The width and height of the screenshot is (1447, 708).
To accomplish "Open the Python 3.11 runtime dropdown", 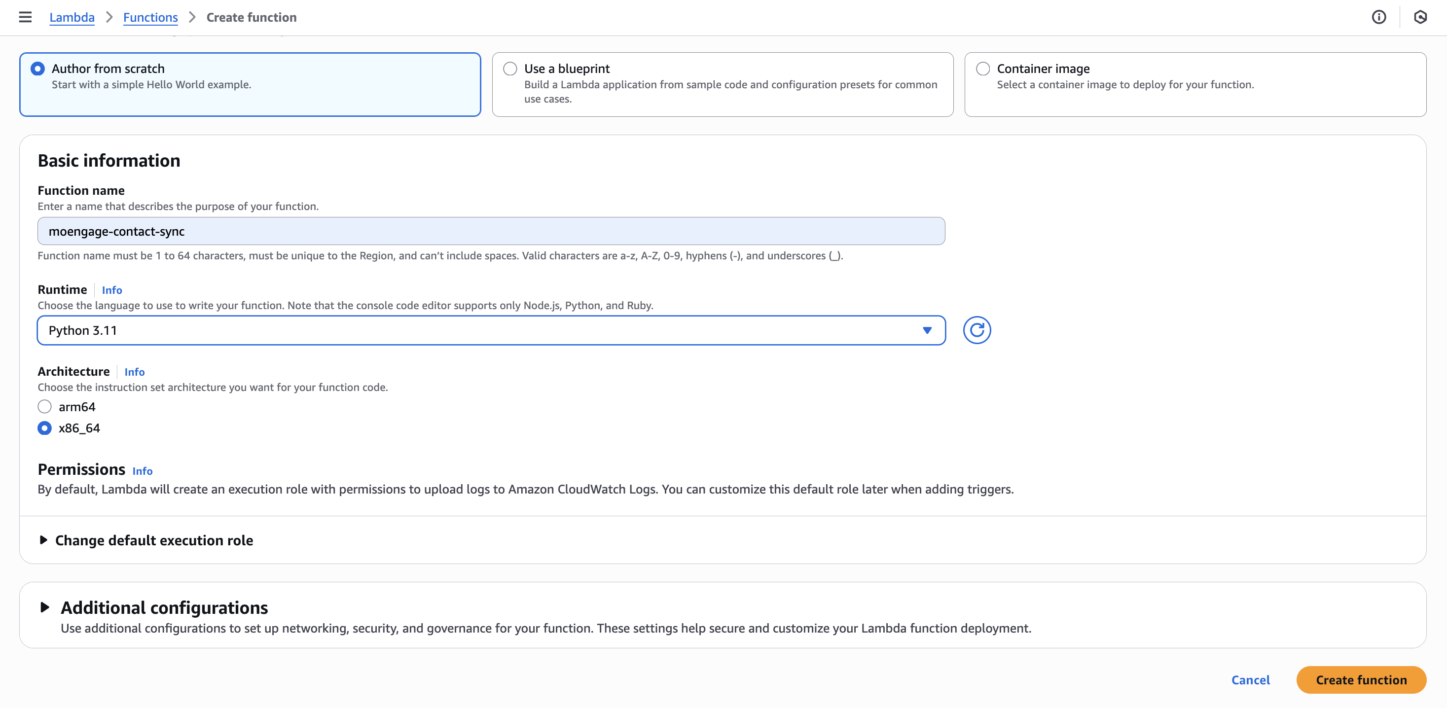I will (492, 330).
